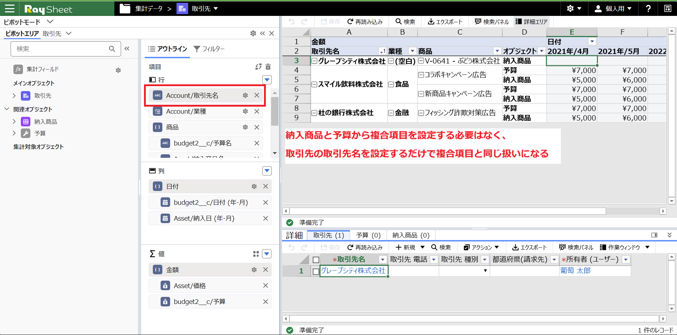Open アクション menu in detail toolbar
The width and height of the screenshot is (677, 335).
tap(481, 247)
